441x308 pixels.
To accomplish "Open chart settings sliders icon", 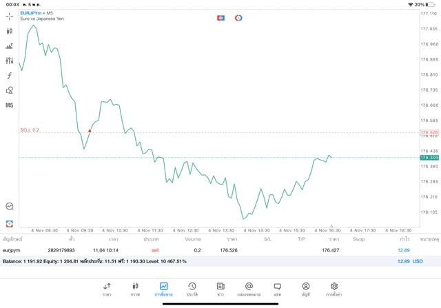I will coord(10,61).
